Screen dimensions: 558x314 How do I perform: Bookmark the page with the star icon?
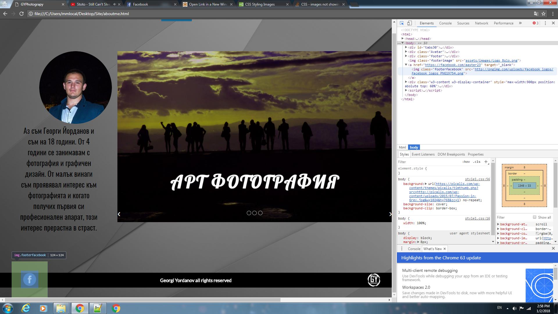tap(543, 13)
